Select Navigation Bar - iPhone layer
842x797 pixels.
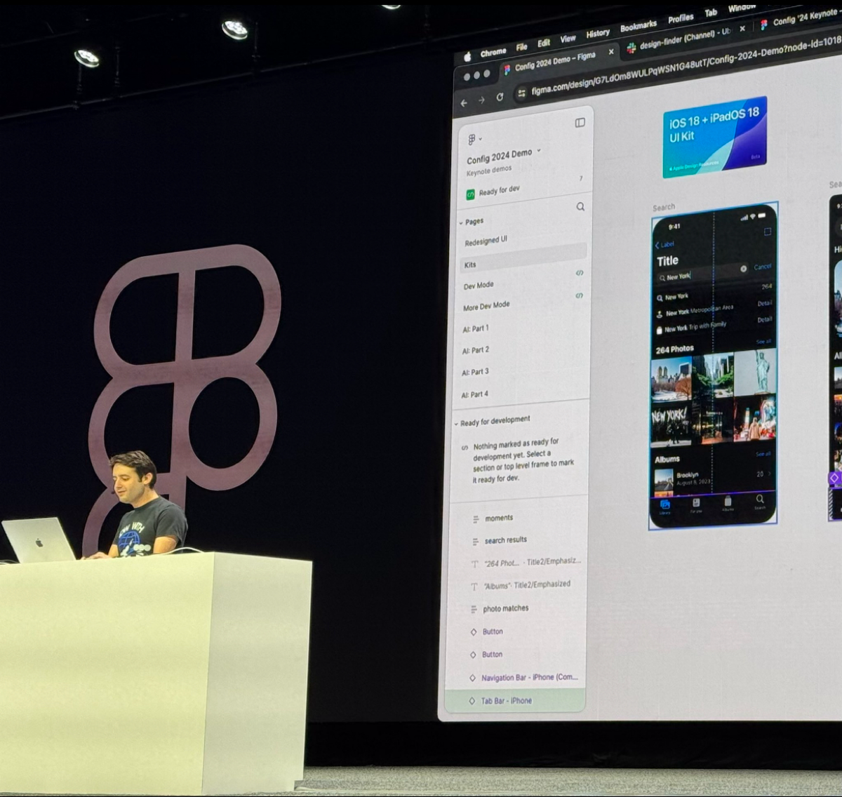pos(529,678)
